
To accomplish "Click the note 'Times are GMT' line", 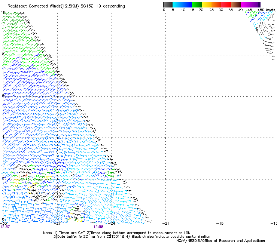I will [72, 233].
